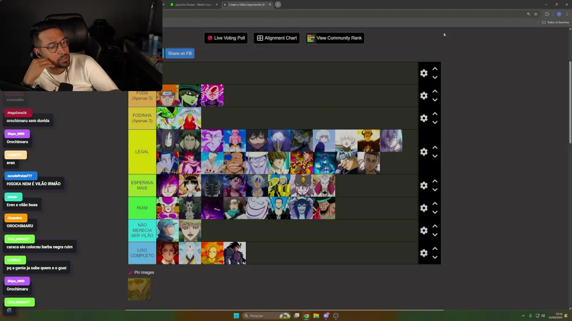The image size is (572, 321).
Task: Click the ESPERAVA MAIS tier label
Action: tap(142, 185)
